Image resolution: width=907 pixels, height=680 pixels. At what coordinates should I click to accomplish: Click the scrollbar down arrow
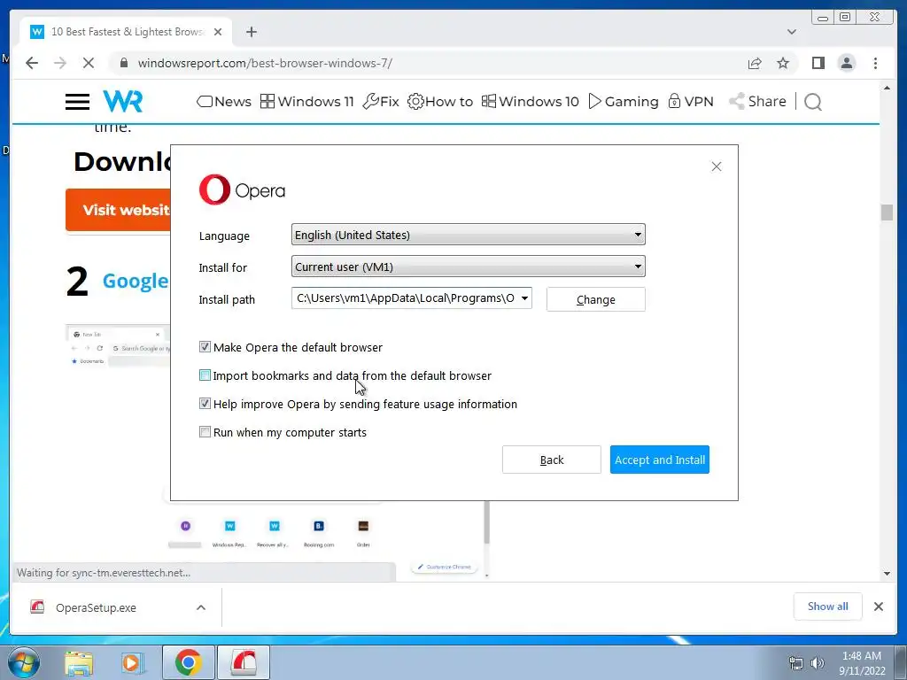click(x=887, y=574)
